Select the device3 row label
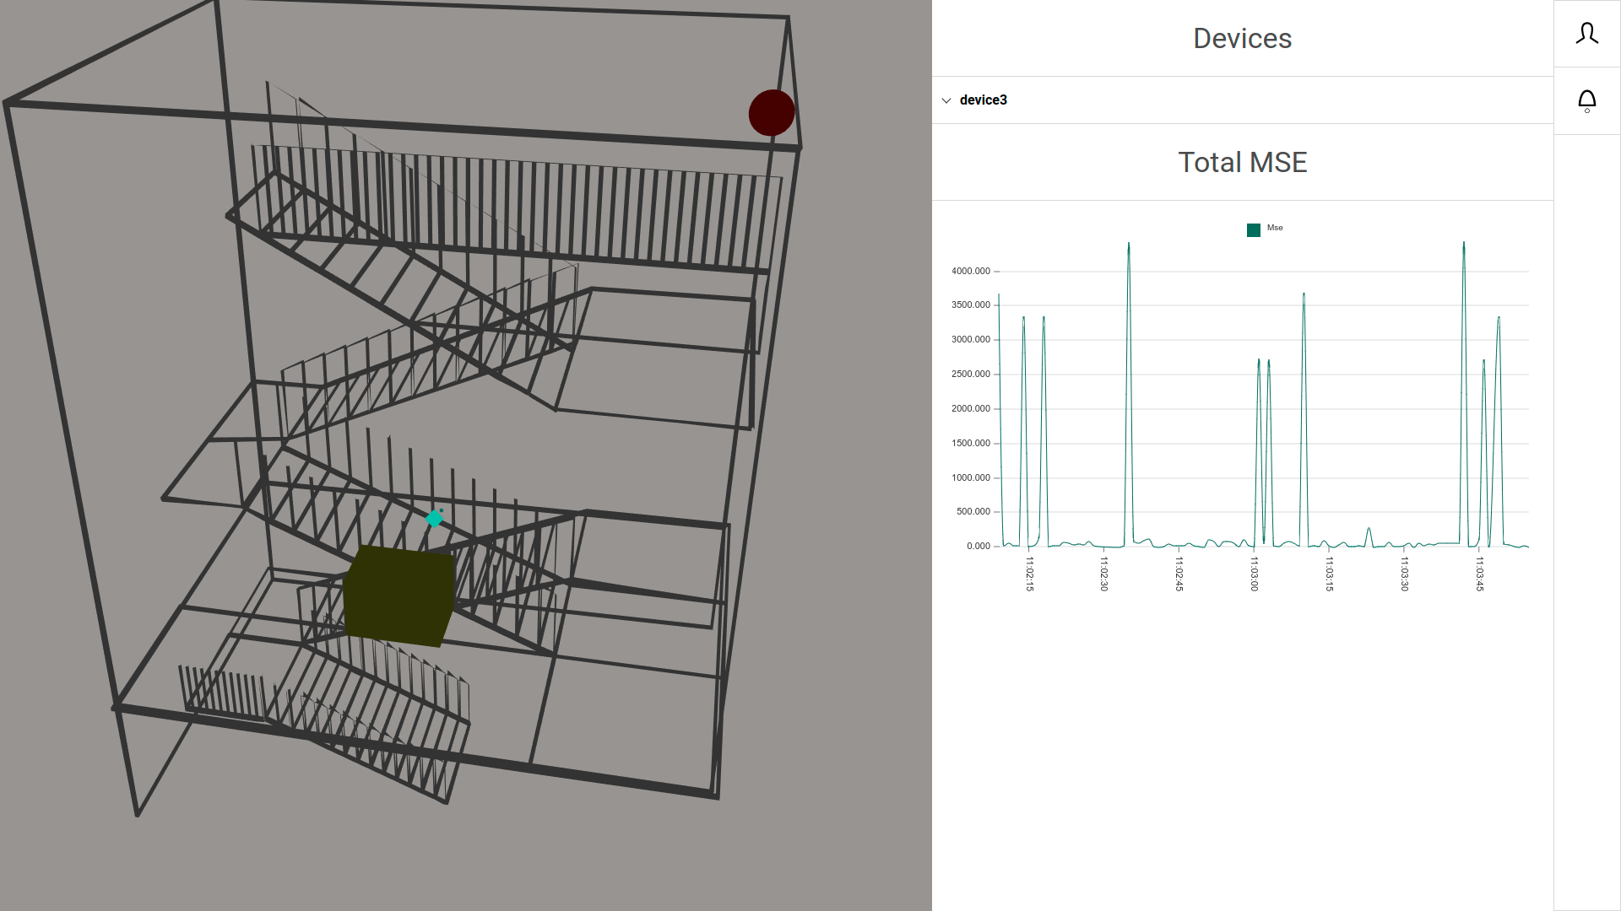Image resolution: width=1621 pixels, height=911 pixels. pos(983,100)
